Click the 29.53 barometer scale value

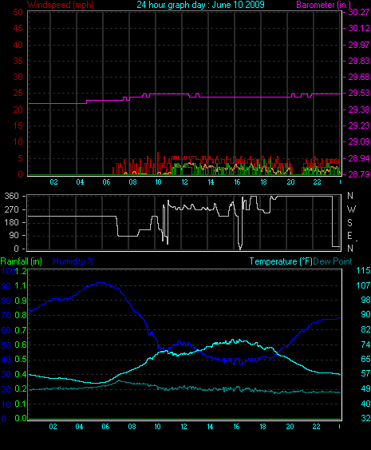pos(359,93)
